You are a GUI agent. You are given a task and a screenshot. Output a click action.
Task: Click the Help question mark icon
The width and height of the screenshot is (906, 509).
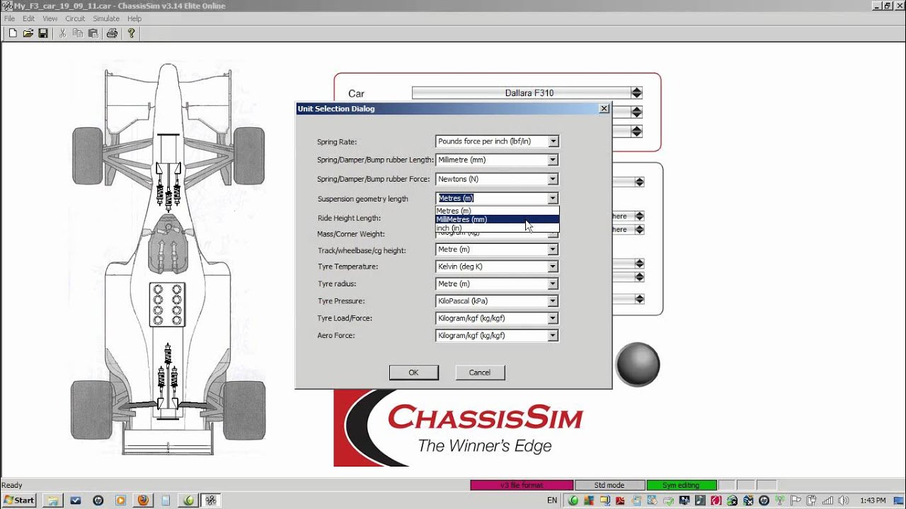[x=131, y=33]
